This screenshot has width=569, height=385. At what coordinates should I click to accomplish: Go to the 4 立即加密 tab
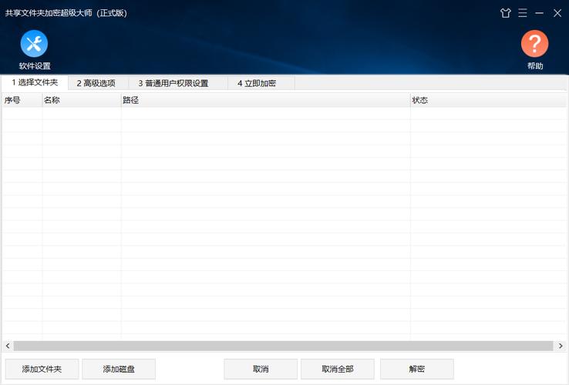pos(257,83)
